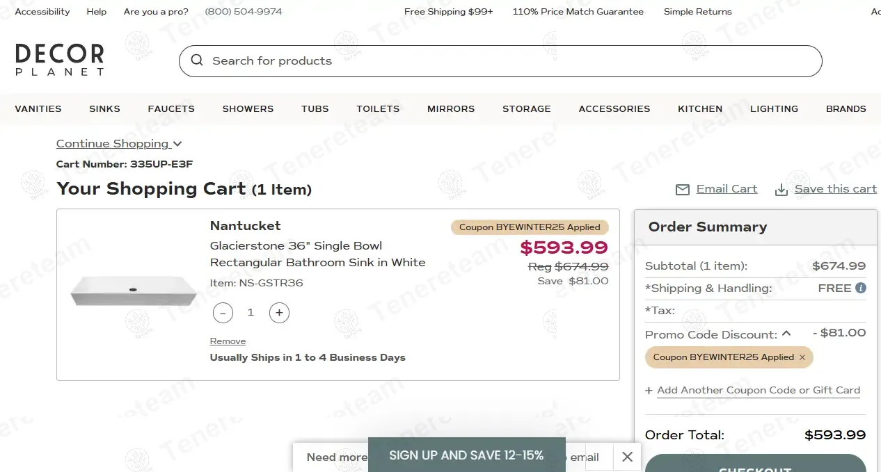Open the Faucets menu
This screenshot has height=472, width=881.
[171, 109]
